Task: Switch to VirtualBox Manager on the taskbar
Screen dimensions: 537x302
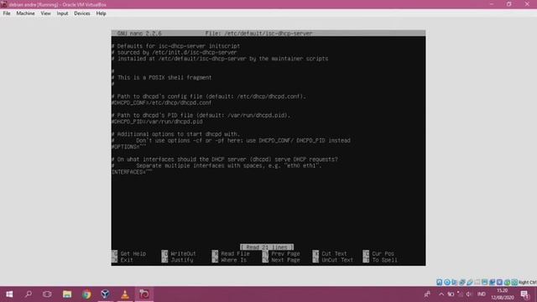Action: pyautogui.click(x=105, y=294)
